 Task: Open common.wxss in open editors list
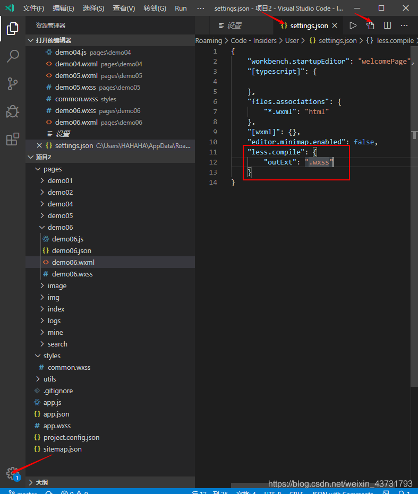[110, 99]
